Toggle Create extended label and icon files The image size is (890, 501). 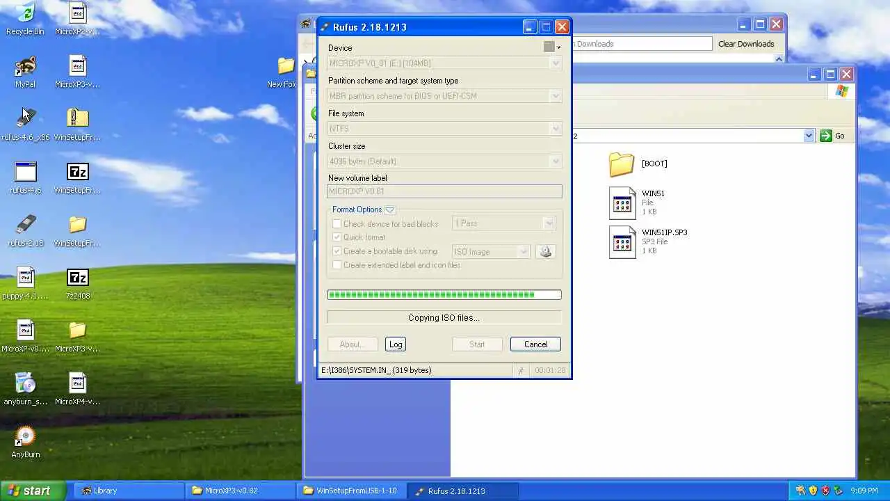(337, 265)
